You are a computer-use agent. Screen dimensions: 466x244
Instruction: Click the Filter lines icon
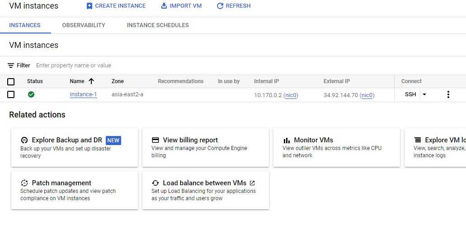11,66
